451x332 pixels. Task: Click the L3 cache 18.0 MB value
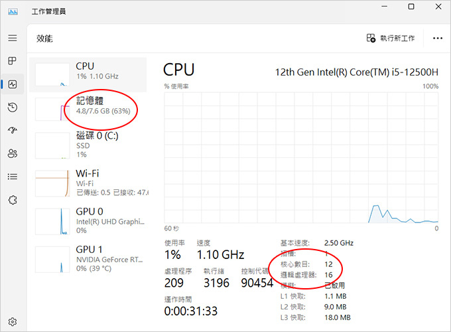click(x=338, y=317)
